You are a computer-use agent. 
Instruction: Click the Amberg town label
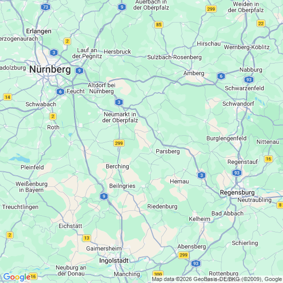(194, 73)
